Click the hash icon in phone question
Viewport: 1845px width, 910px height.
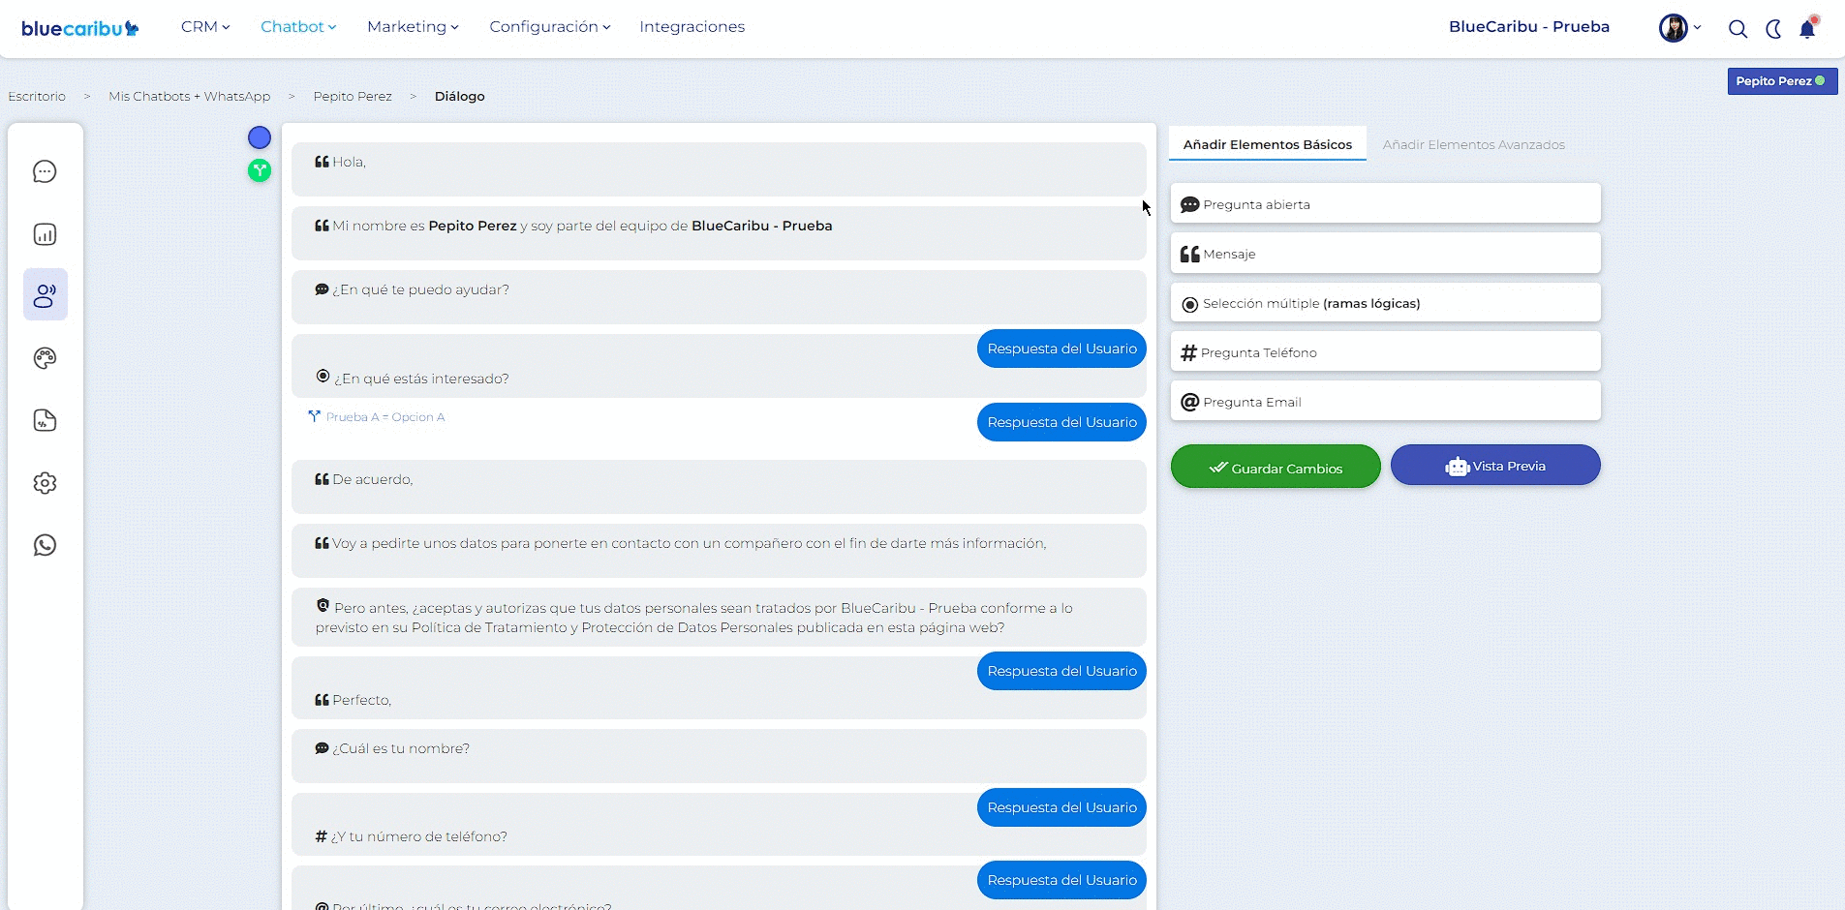(x=321, y=836)
